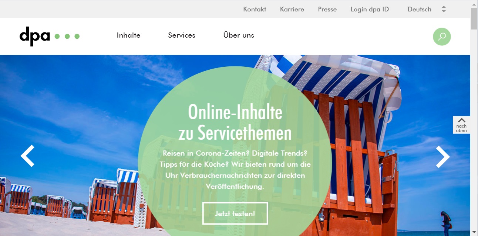Screen dimensions: 478x236
Task: Go to Login dpa ID
Action: tap(370, 9)
